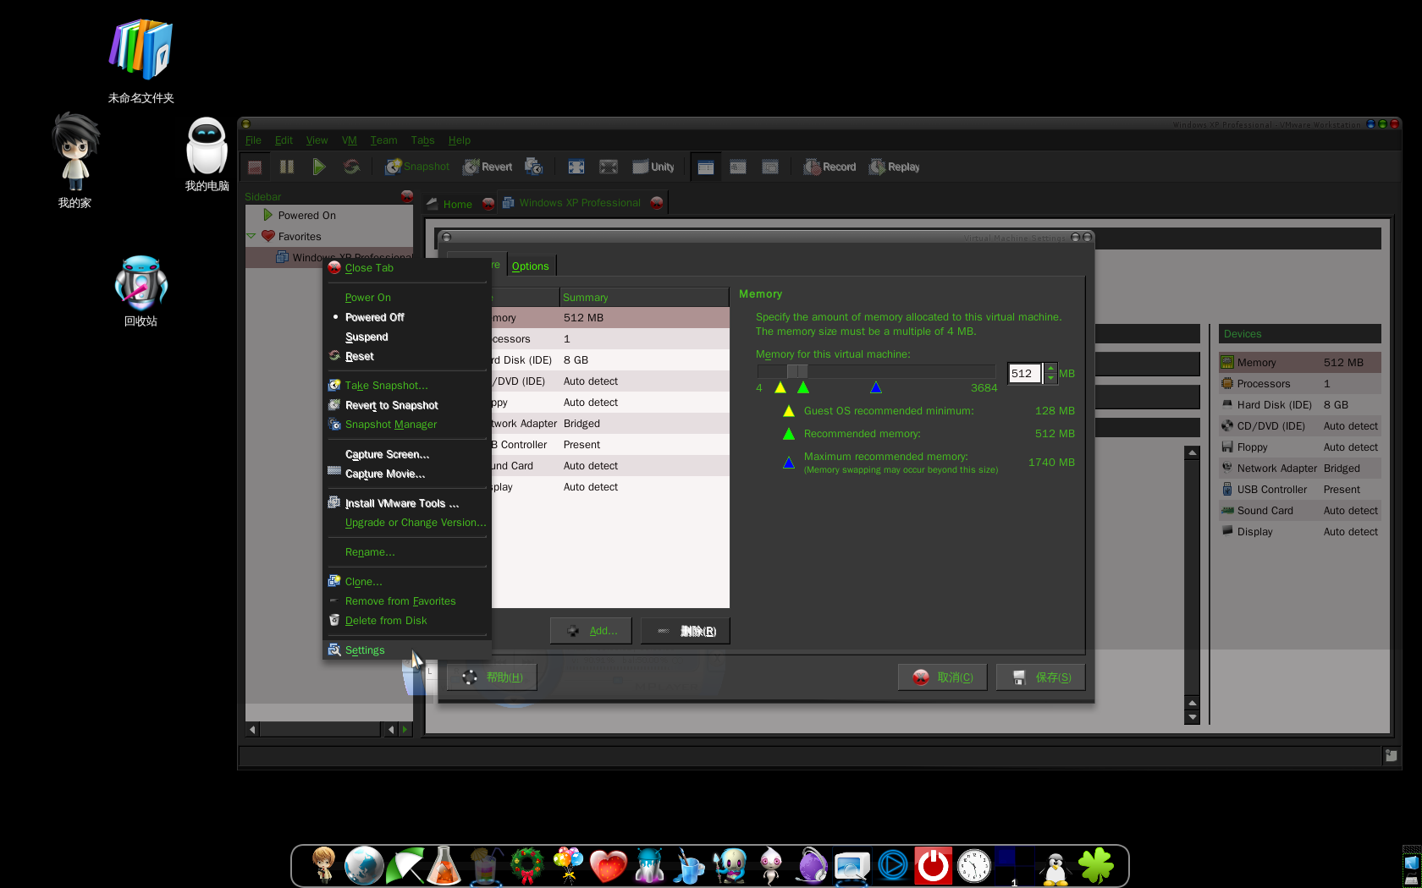The width and height of the screenshot is (1422, 888).
Task: Open the 我的电脑 desktop icon
Action: [207, 155]
